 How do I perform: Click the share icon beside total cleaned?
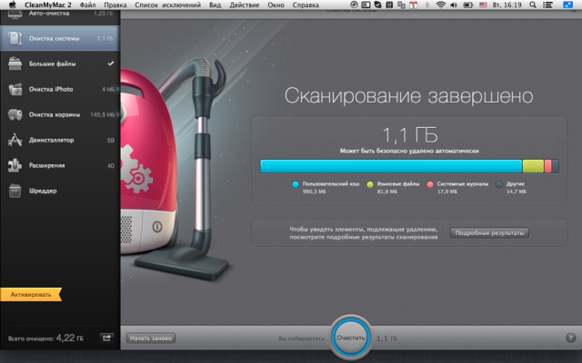106,338
